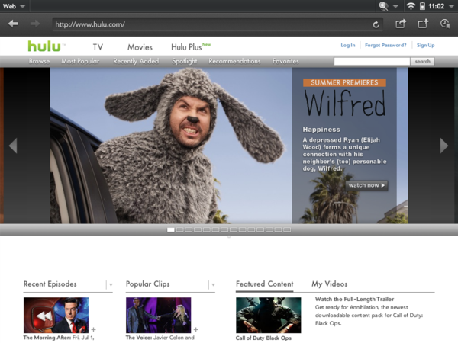This screenshot has width=458, height=343.
Task: Open the TV menu
Action: click(x=98, y=46)
